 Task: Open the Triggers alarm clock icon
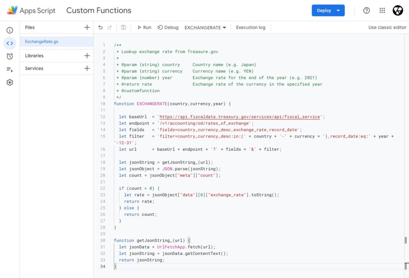point(10,56)
